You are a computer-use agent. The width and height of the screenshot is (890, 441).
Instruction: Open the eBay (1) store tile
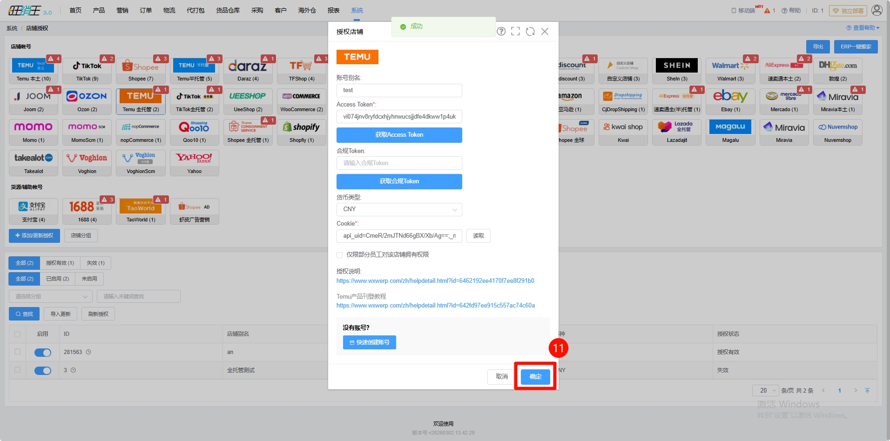[x=730, y=101]
